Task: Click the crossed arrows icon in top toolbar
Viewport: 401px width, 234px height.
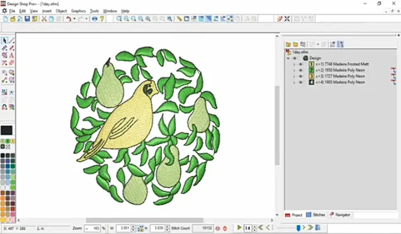Action: pos(287,19)
